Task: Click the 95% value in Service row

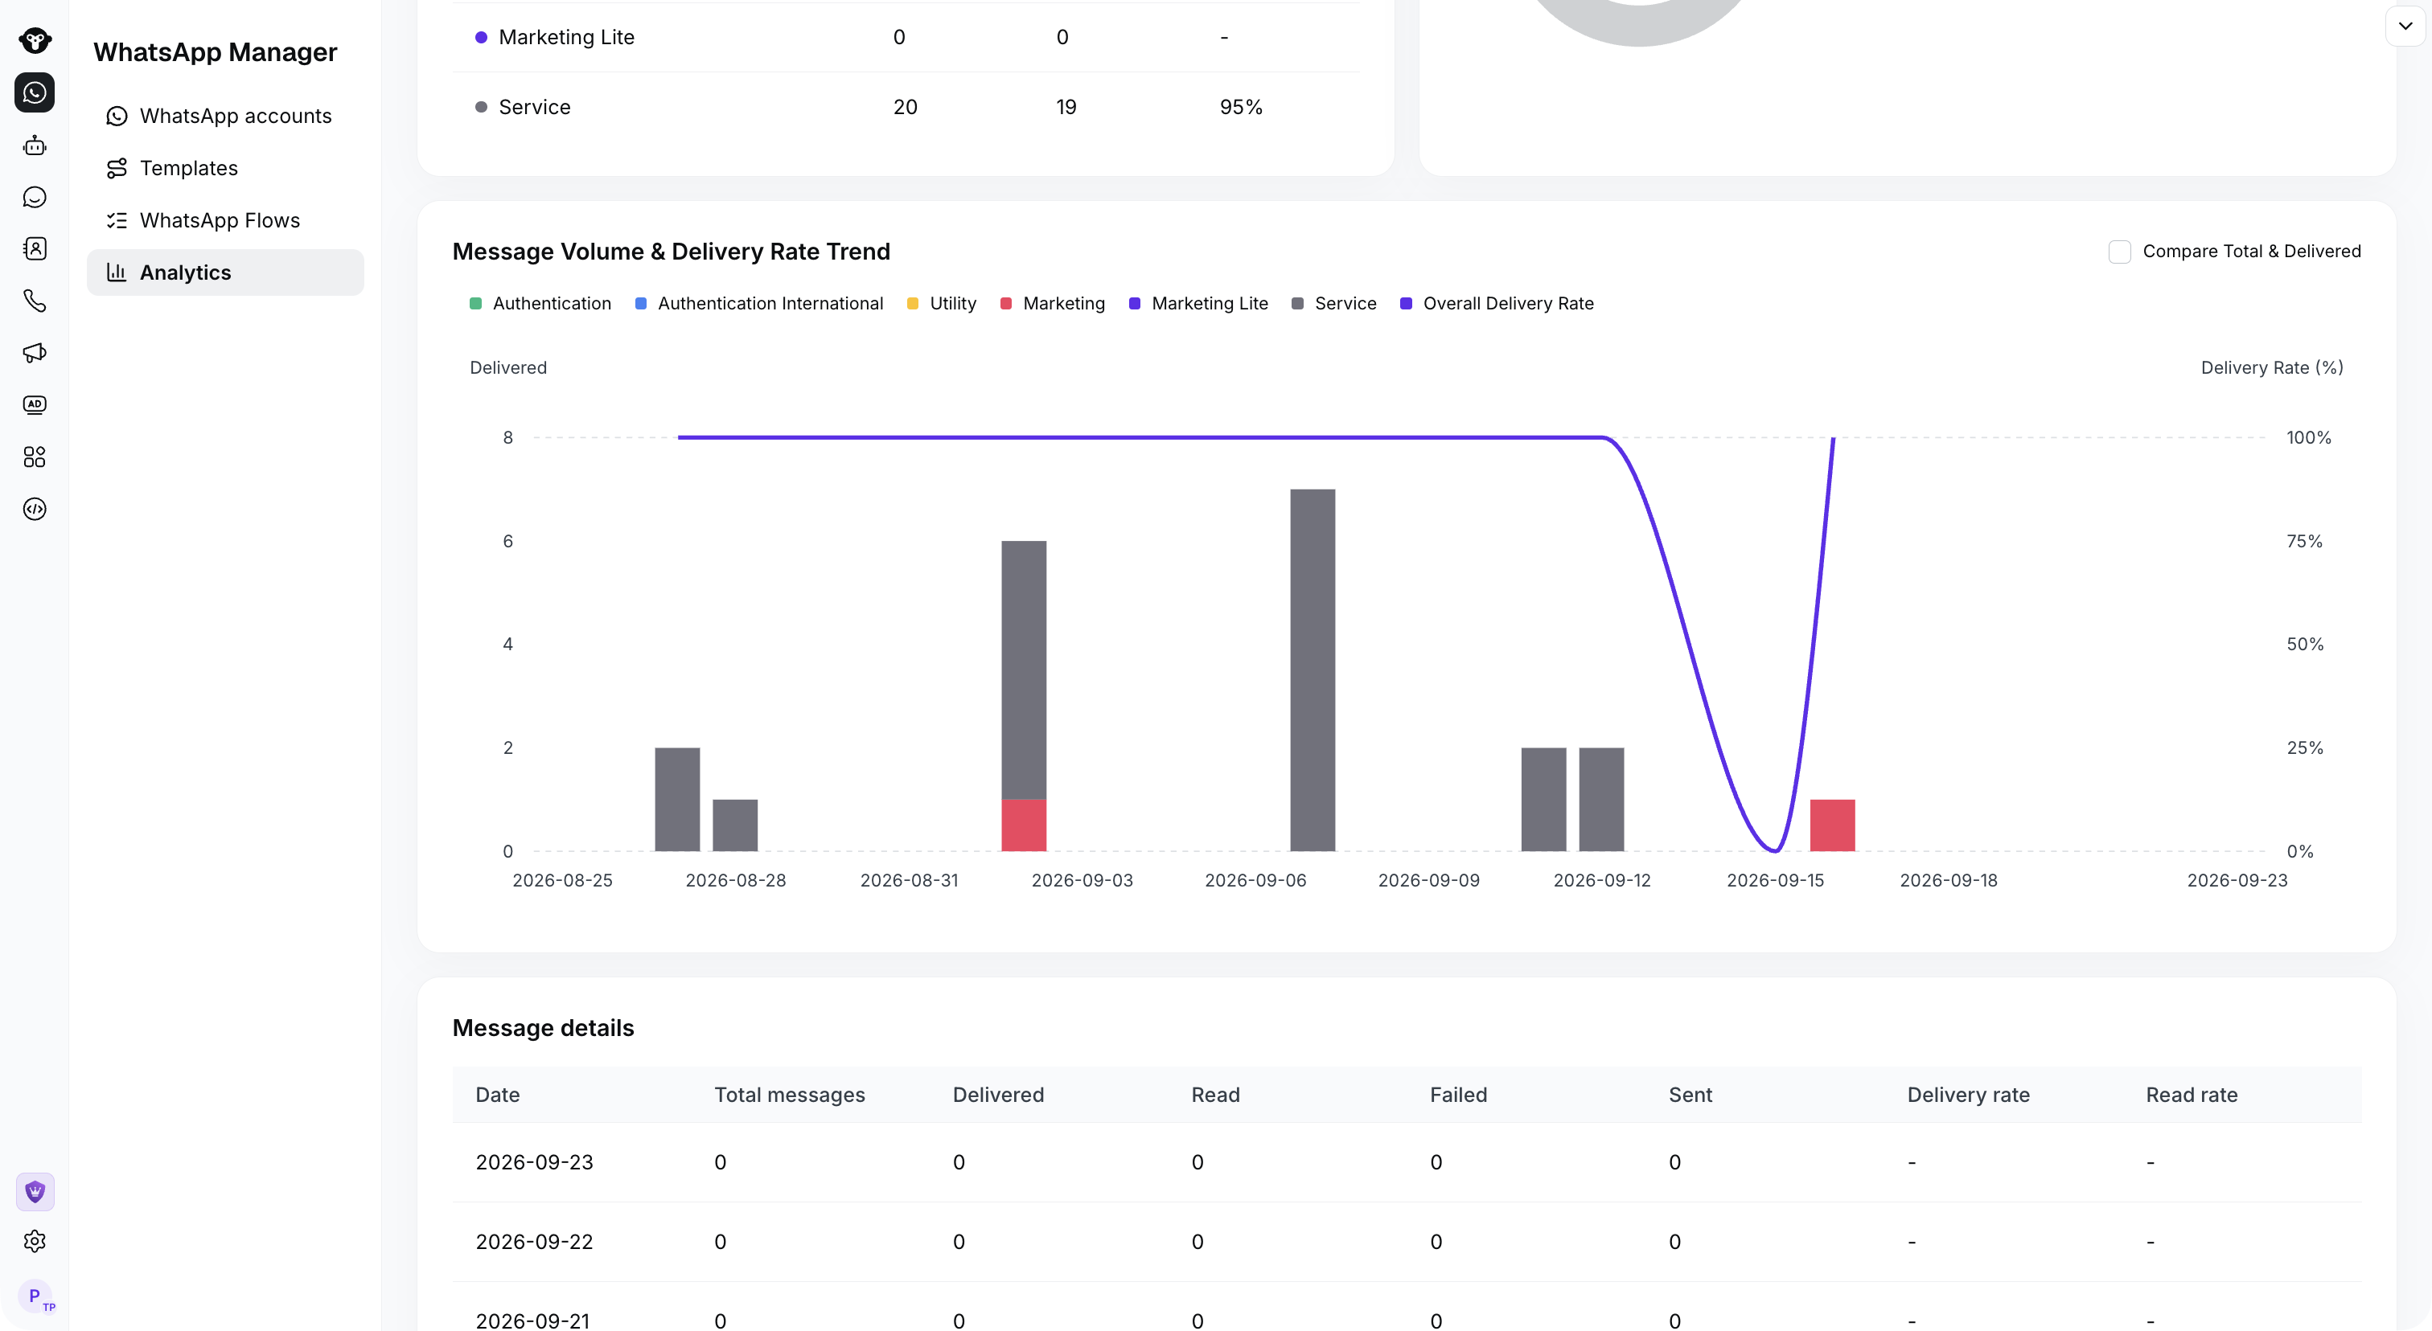Action: [x=1241, y=108]
